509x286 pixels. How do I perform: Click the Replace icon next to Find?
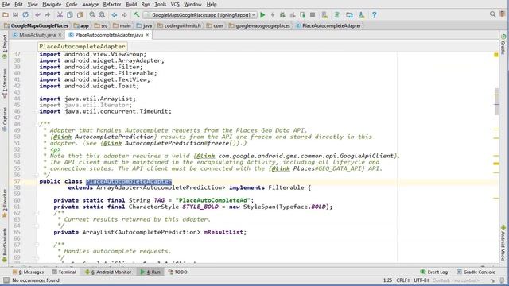[102, 15]
